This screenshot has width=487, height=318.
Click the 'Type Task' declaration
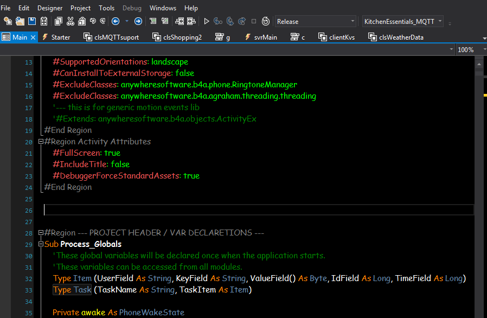click(x=72, y=290)
